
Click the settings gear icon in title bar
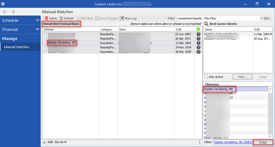tap(3, 4)
